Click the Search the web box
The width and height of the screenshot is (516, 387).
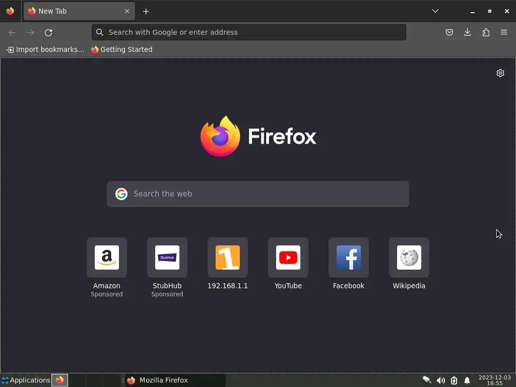pyautogui.click(x=258, y=194)
